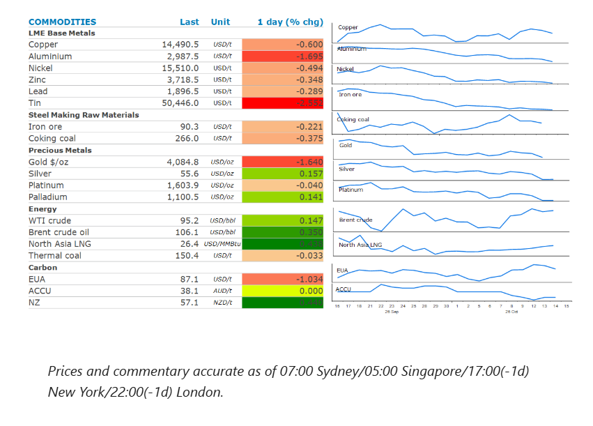This screenshot has width=593, height=426.
Task: Click the Tin -2.552 red cell
Action: click(283, 103)
